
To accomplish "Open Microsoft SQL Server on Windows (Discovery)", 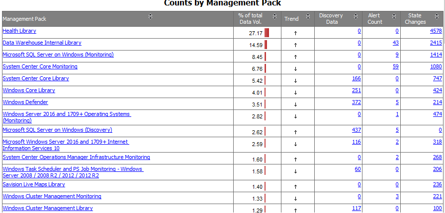I will point(57,130).
